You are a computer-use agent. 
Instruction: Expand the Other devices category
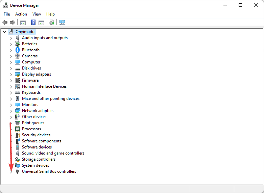point(11,117)
